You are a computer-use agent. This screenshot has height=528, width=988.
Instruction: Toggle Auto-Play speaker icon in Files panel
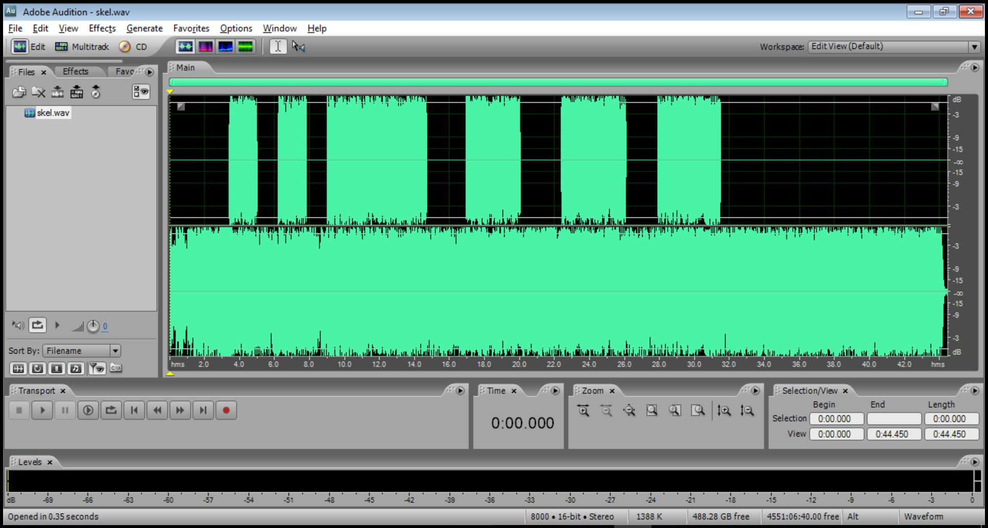click(18, 325)
